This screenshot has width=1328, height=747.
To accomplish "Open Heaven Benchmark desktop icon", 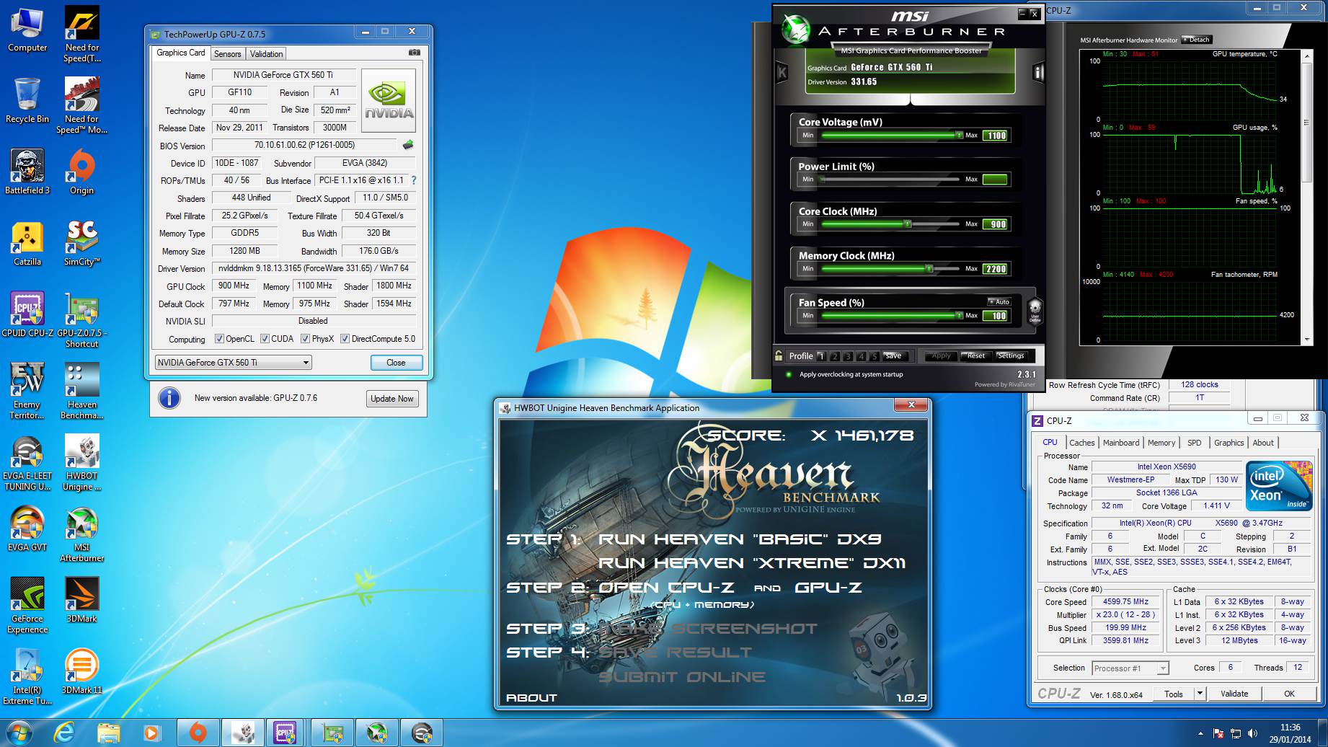I will [x=81, y=391].
